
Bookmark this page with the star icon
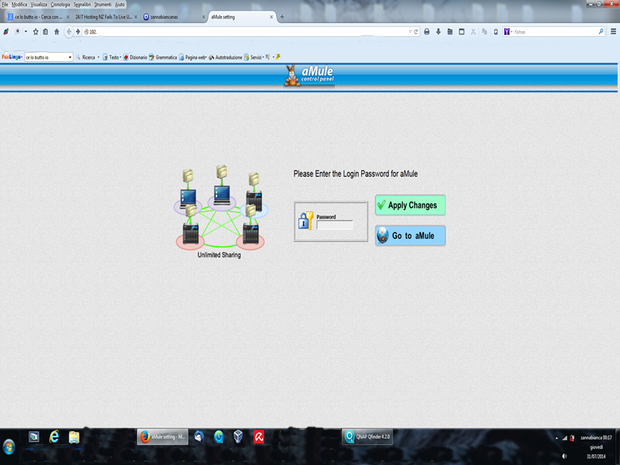point(36,32)
